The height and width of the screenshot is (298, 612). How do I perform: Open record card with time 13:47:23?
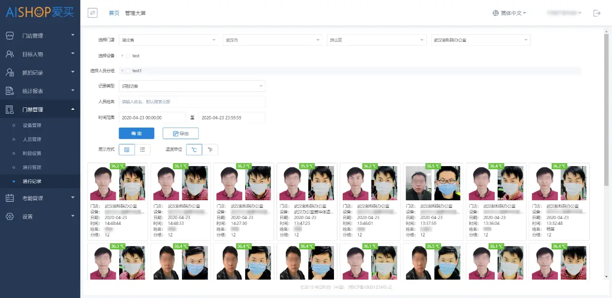[306, 201]
